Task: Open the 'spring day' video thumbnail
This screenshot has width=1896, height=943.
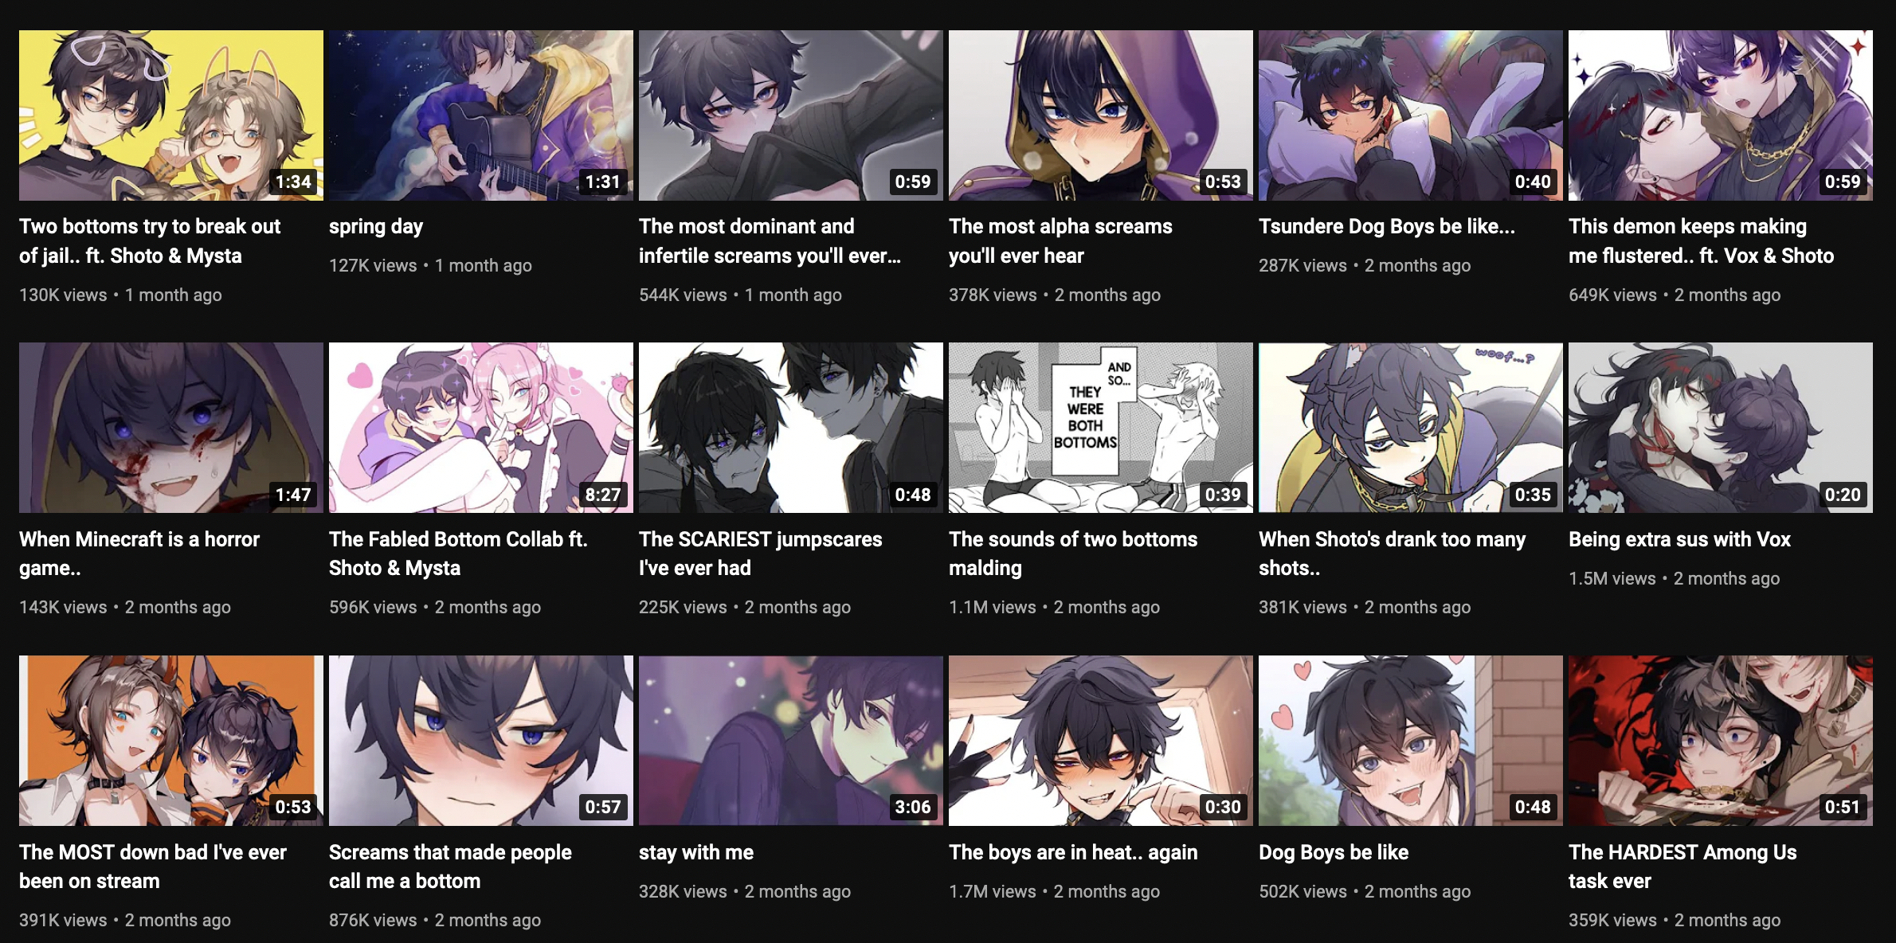Action: pyautogui.click(x=480, y=115)
